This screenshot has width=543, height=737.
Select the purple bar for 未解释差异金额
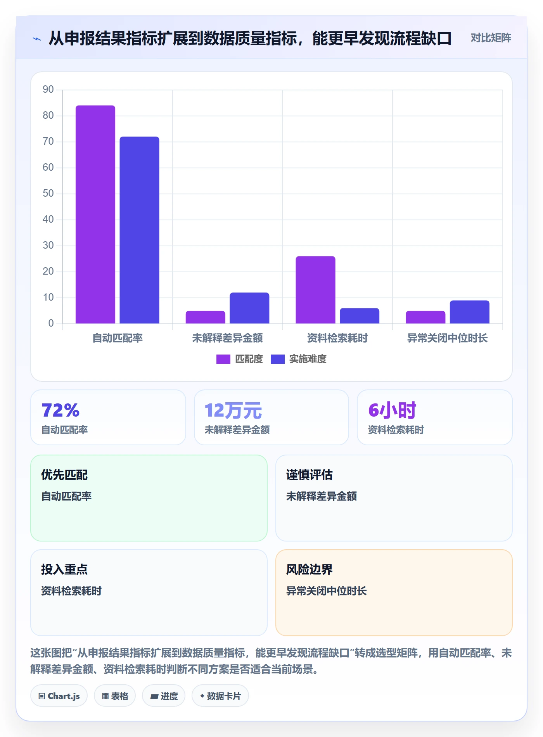[x=205, y=317]
